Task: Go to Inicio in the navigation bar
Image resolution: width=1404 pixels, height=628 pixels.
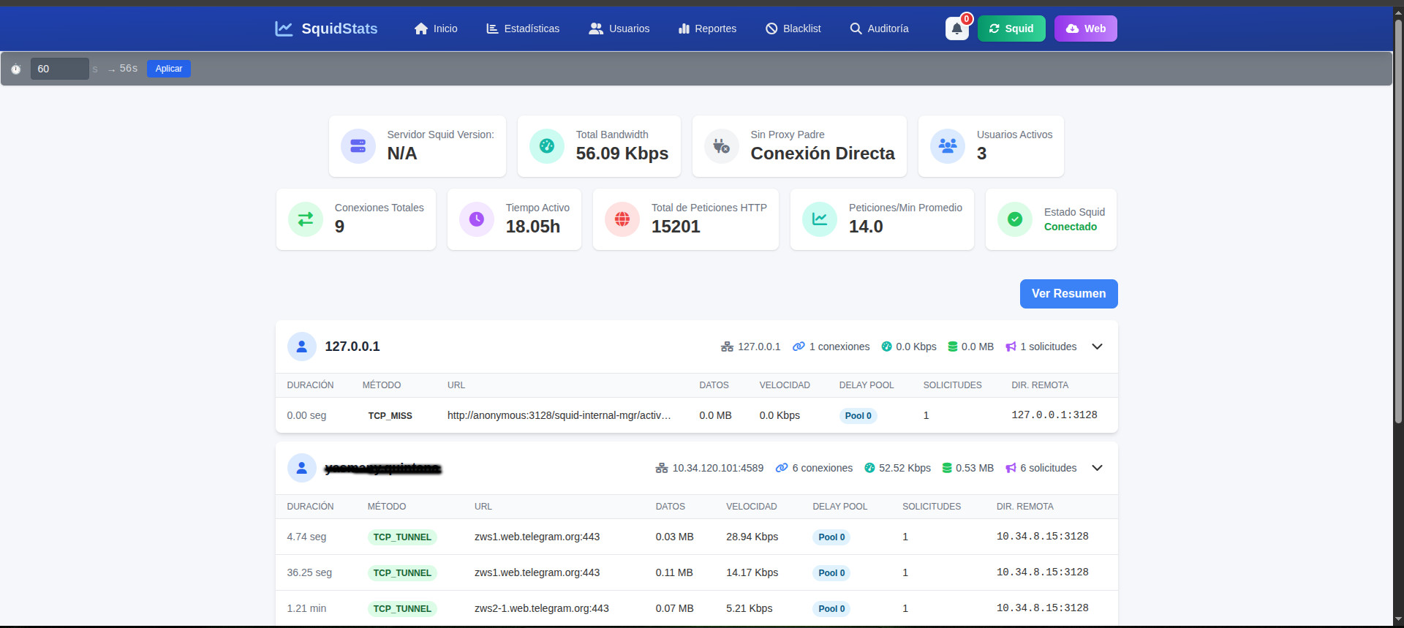Action: pos(436,29)
